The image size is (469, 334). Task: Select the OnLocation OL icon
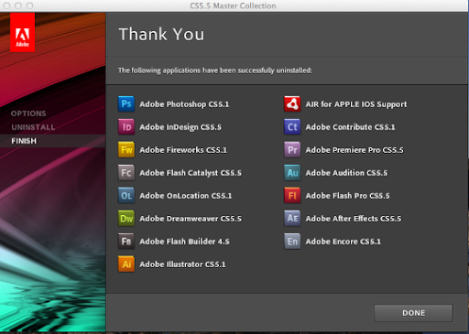tap(126, 196)
